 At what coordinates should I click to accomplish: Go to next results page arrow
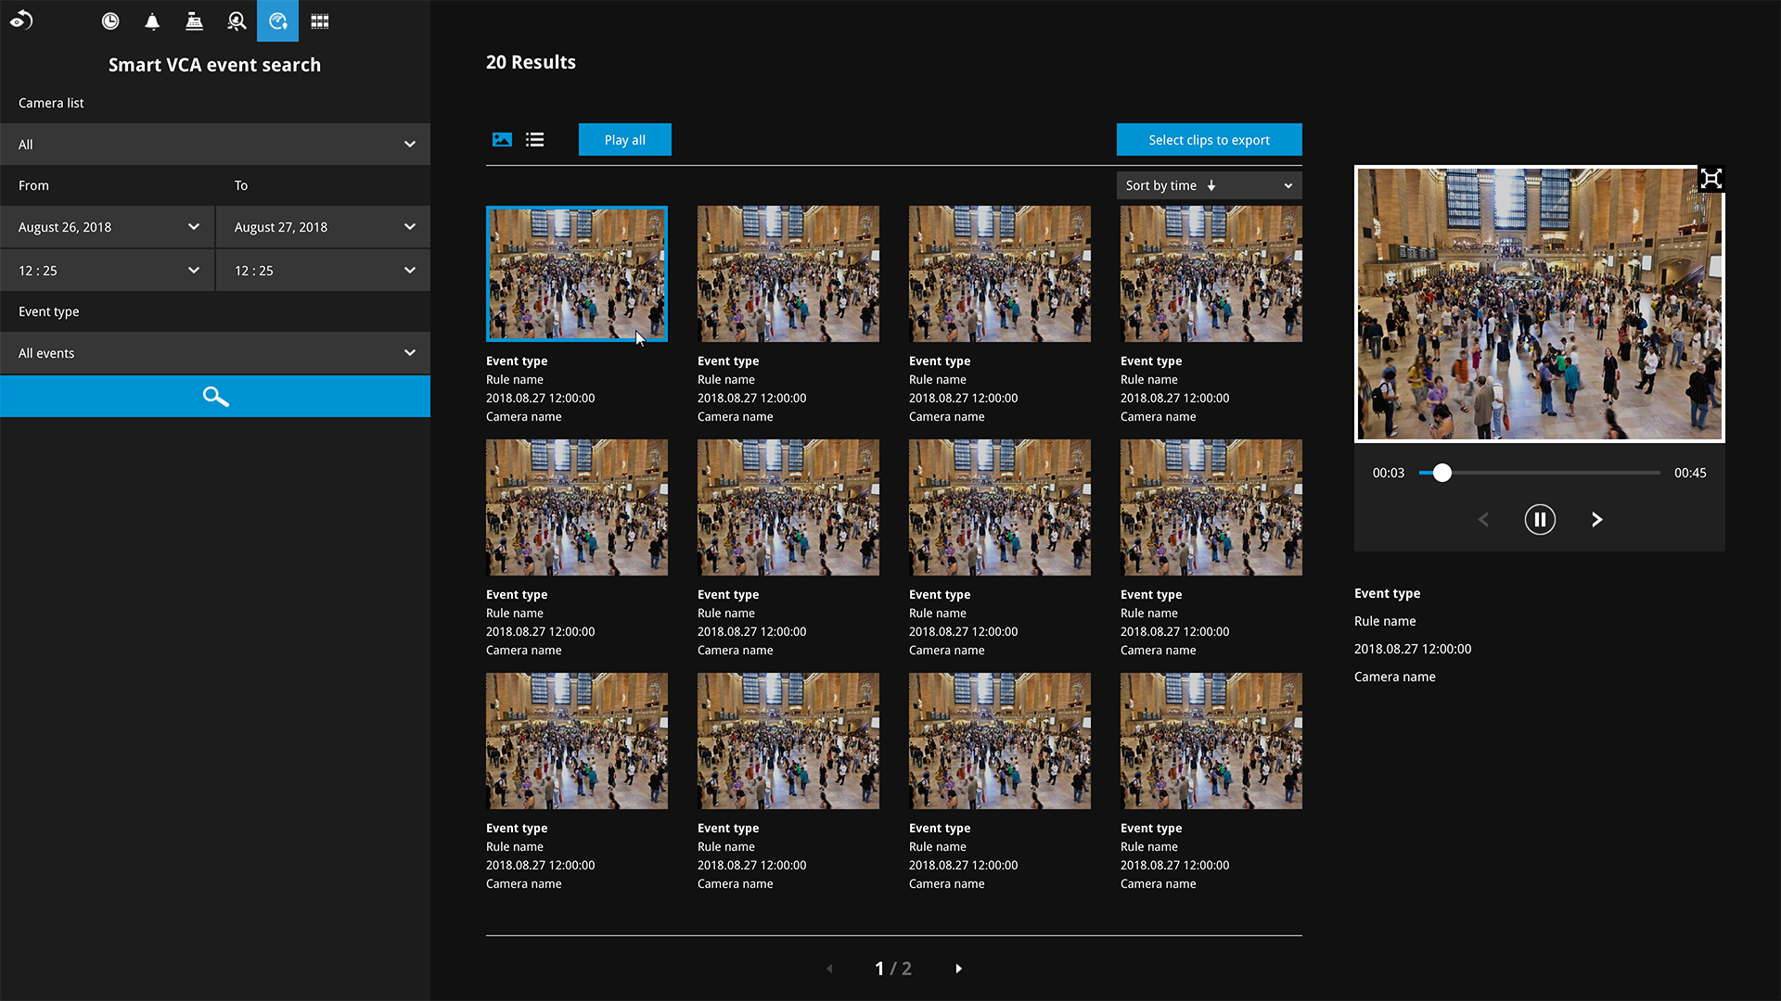coord(959,969)
